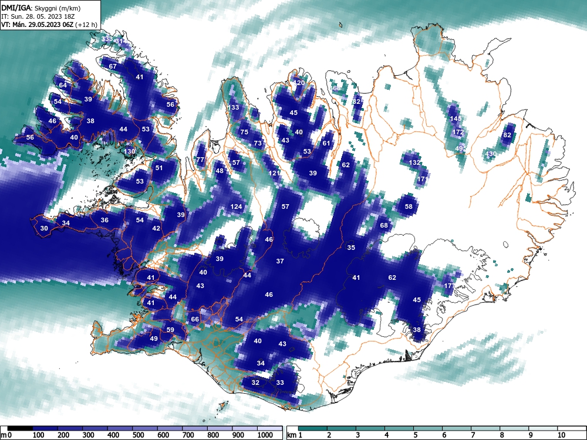This screenshot has width=587, height=440.
Task: Click the visibility value 177 on the map
Action: coord(449,286)
